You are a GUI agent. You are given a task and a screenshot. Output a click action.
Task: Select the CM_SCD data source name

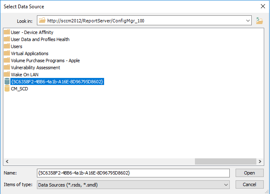click(19, 89)
